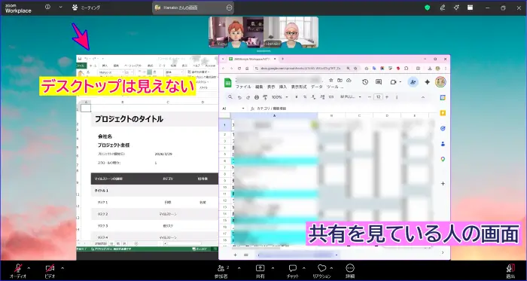Open Gemini sparkle icon in Sheets
Image resolution: width=527 pixels, height=281 pixels.
click(x=428, y=82)
